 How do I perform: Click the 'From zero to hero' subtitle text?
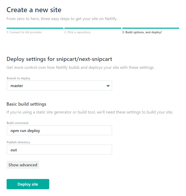(x=62, y=19)
